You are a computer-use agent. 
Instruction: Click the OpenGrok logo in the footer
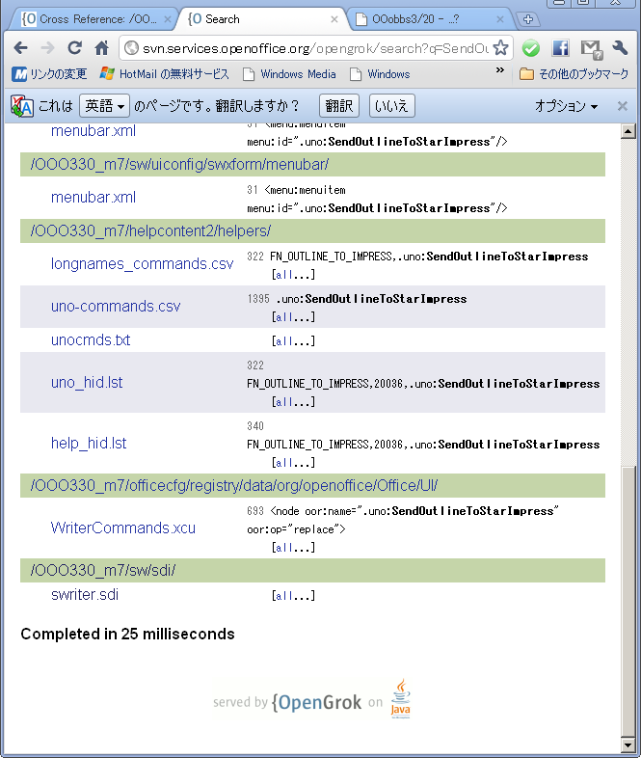coord(316,702)
